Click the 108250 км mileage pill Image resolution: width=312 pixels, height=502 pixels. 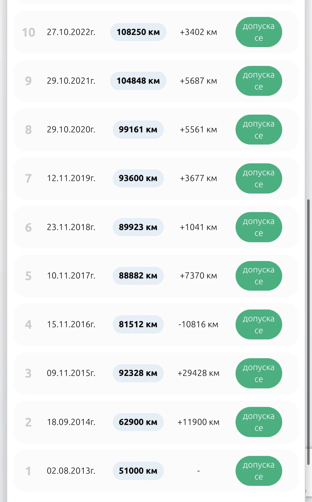click(138, 32)
